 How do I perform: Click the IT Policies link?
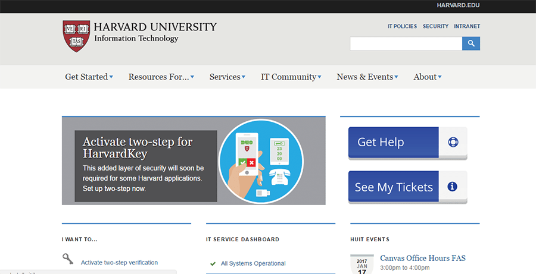pos(401,26)
